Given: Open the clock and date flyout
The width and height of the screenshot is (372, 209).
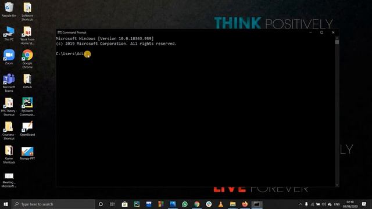Looking at the screenshot, I should point(350,204).
